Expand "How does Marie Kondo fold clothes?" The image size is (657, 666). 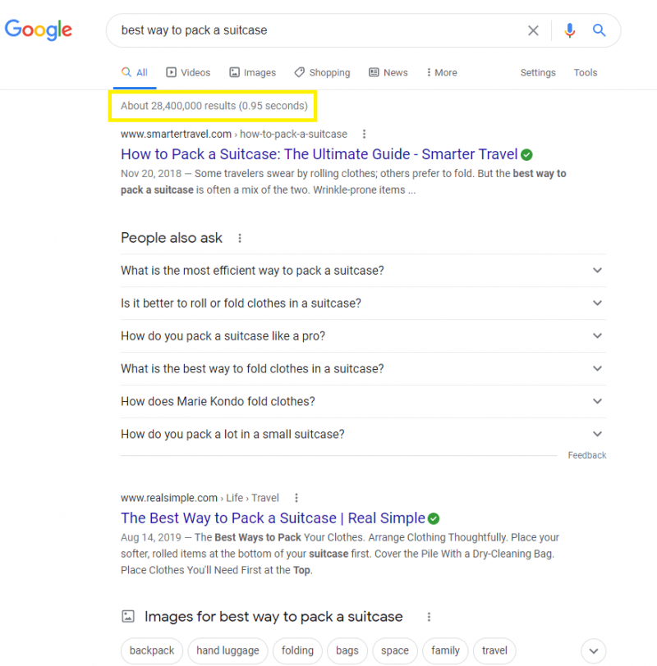click(598, 402)
